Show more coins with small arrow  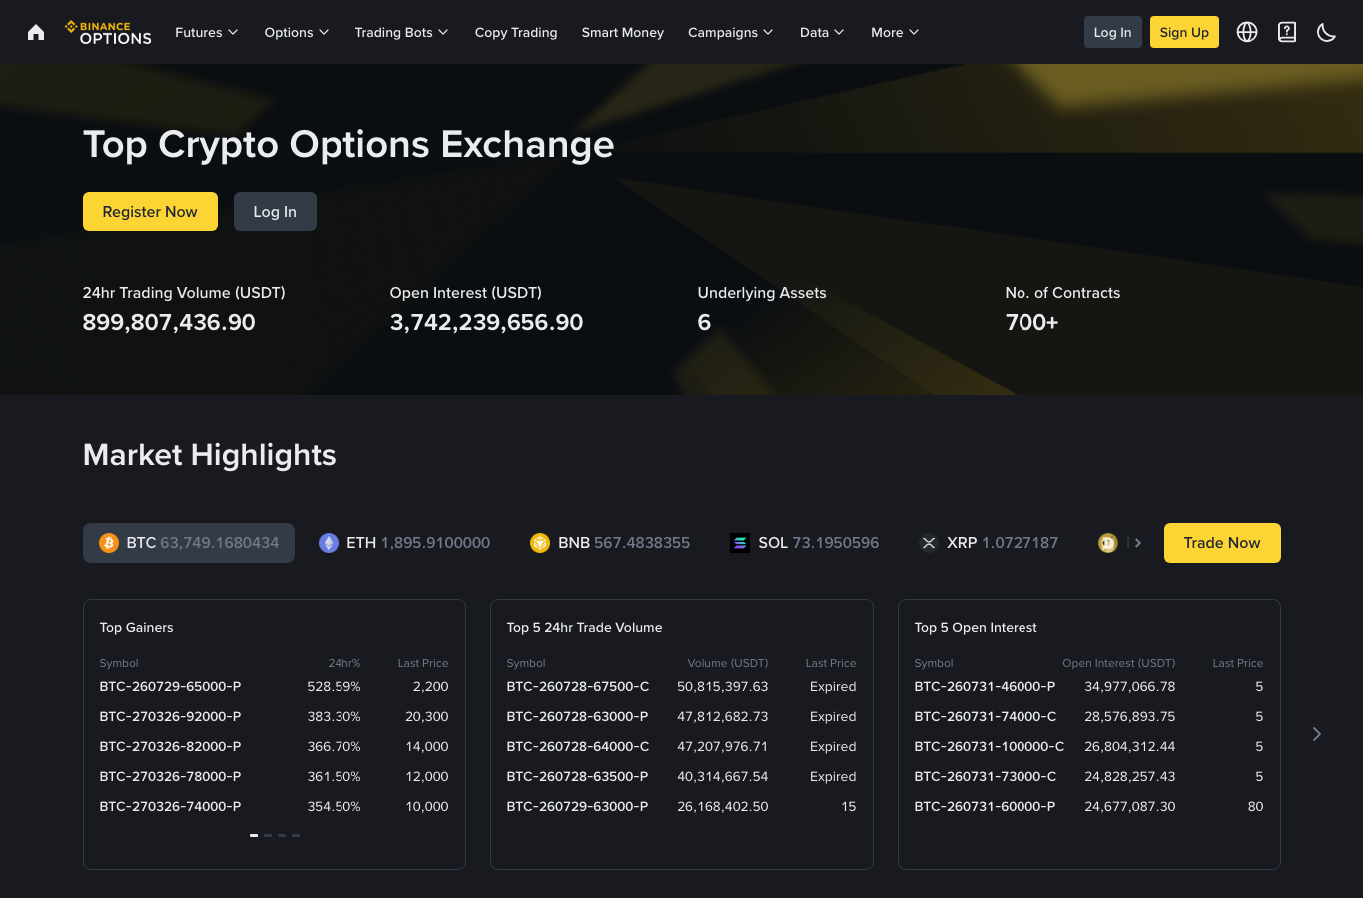click(x=1137, y=543)
